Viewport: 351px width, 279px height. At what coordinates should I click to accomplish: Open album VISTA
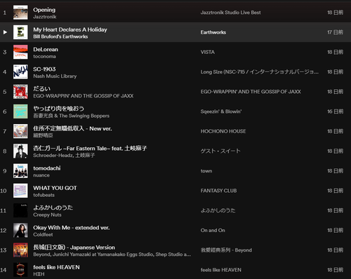pyautogui.click(x=208, y=52)
